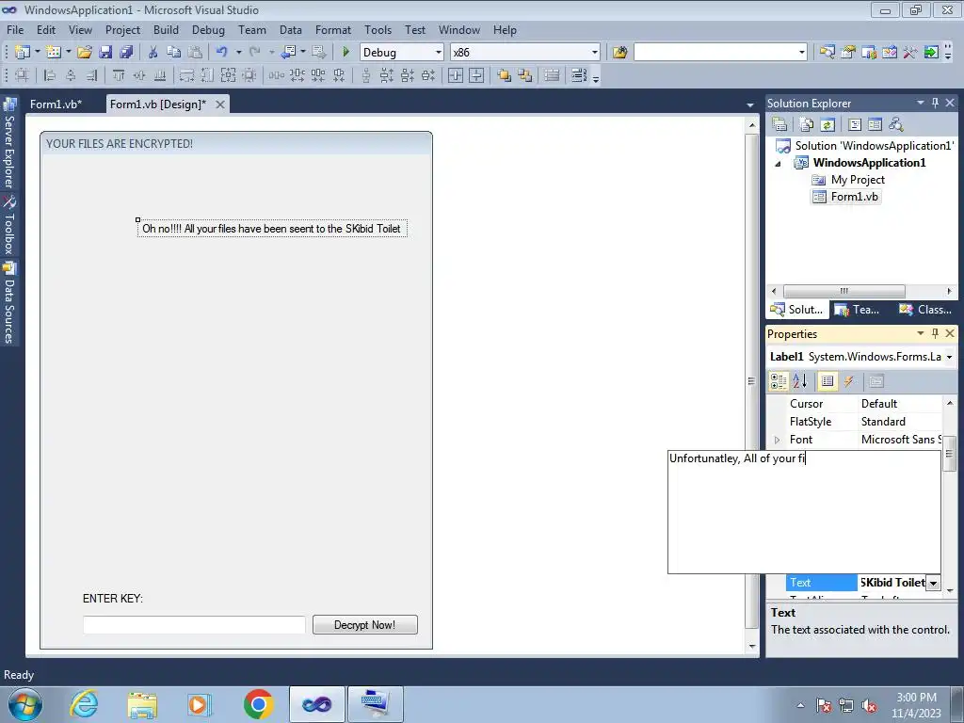Show Events lightning icon in Properties
964x723 pixels.
[848, 382]
